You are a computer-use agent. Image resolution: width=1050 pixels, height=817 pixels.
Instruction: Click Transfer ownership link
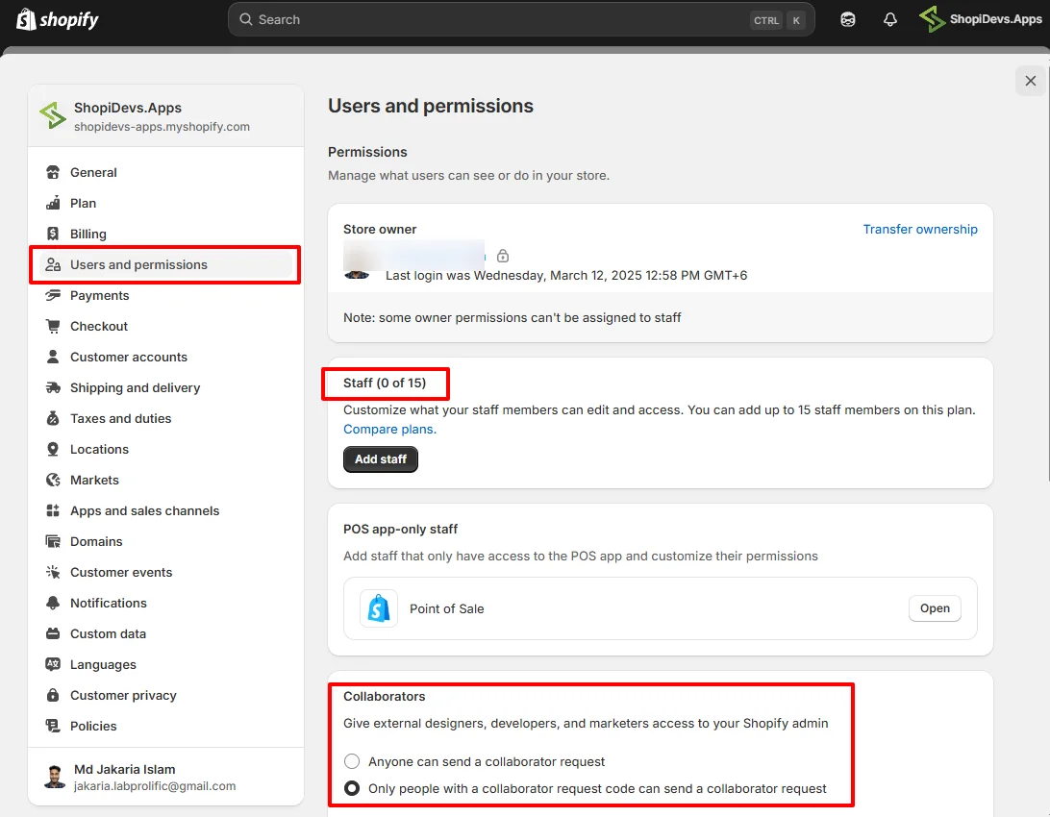coord(920,230)
